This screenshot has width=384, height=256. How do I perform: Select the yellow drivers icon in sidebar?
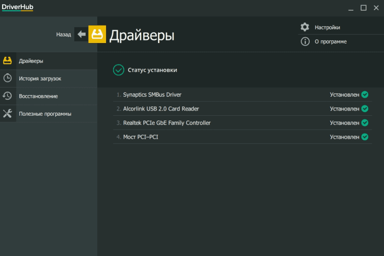pos(8,61)
